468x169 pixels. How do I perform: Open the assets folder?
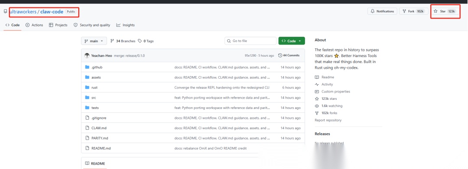pos(96,77)
